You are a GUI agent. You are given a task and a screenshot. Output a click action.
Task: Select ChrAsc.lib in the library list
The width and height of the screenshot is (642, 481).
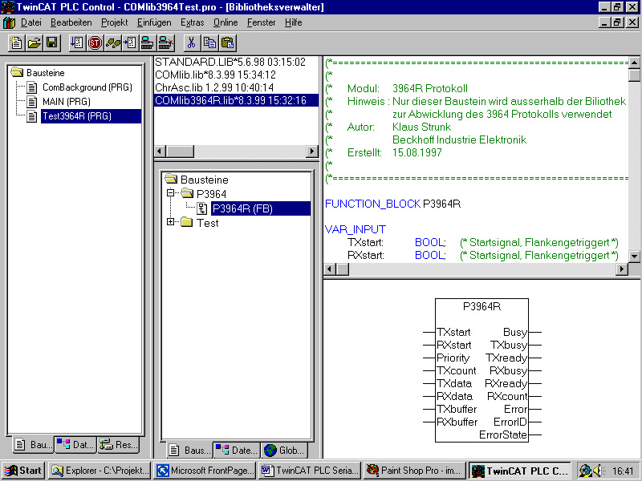click(x=213, y=87)
